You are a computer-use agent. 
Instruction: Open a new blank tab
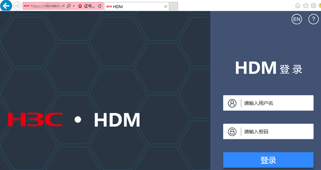tap(174, 6)
